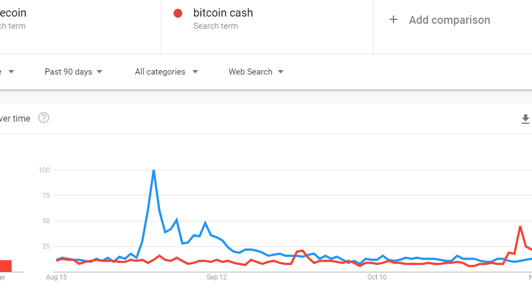Viewport: 532px width, 295px height.
Task: Click the red bitcoin cash color dot
Action: 178,13
